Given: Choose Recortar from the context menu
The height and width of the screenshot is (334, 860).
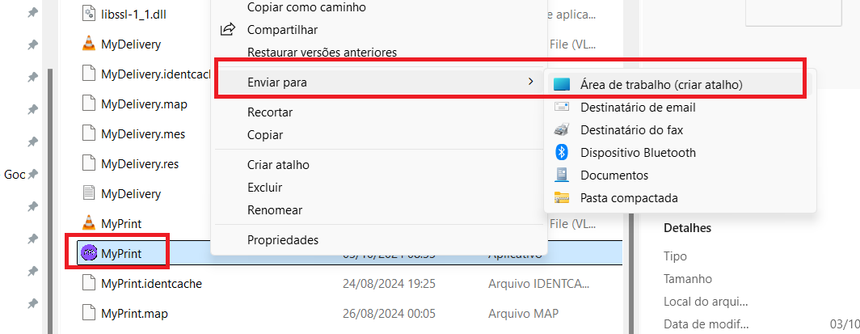Looking at the screenshot, I should click(270, 112).
